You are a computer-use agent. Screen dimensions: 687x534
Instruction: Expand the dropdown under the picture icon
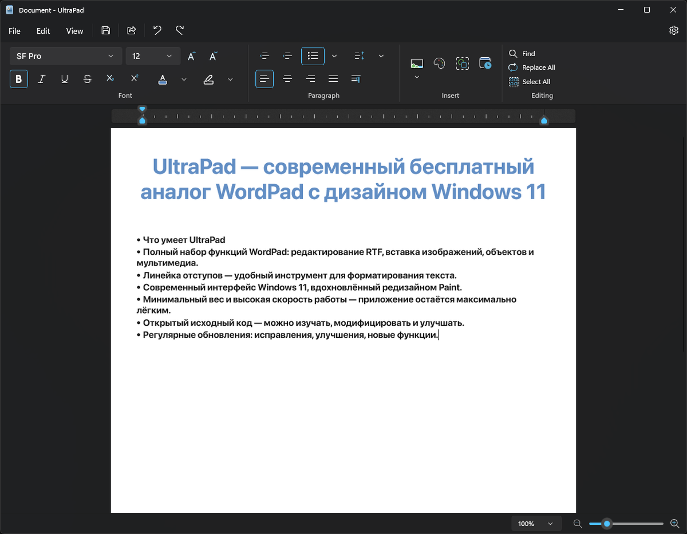pyautogui.click(x=417, y=77)
